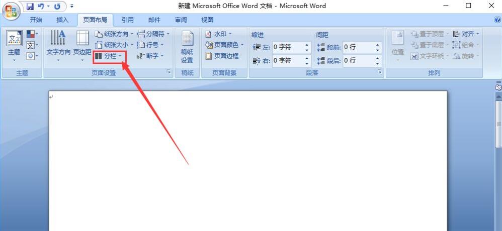502x231 pixels.
Task: Open 断字 hyphenation dropdown
Action: coord(150,56)
